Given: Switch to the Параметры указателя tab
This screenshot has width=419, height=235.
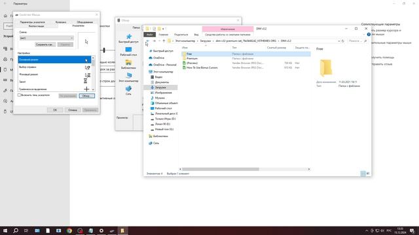Looking at the screenshot, I should 33,22.
